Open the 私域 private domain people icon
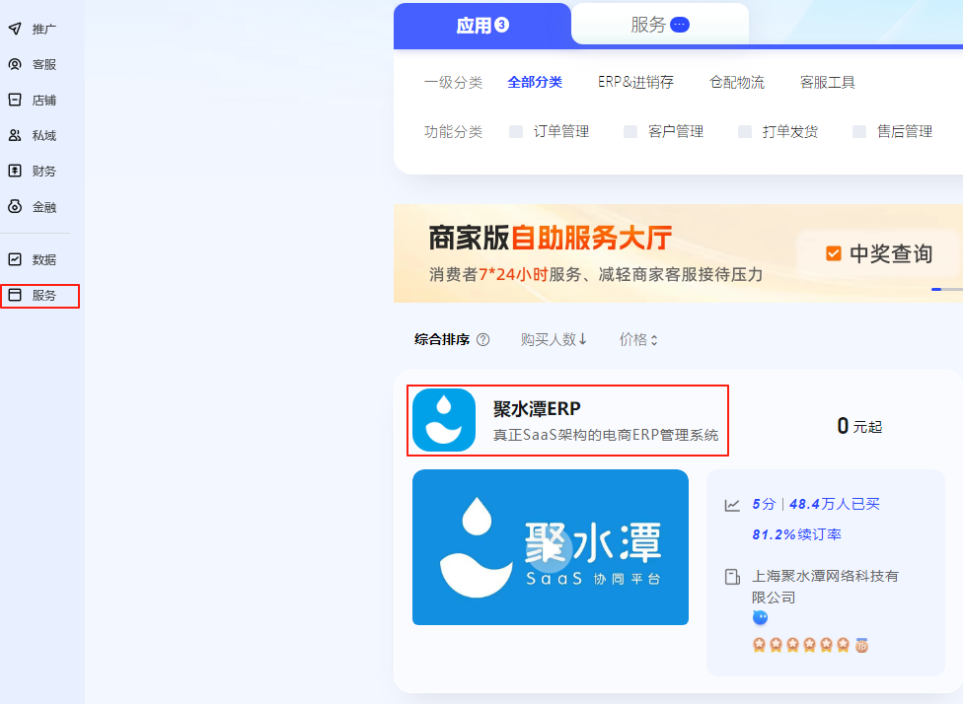The image size is (963, 704). click(15, 136)
